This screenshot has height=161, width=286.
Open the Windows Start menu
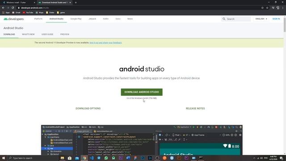(4, 158)
